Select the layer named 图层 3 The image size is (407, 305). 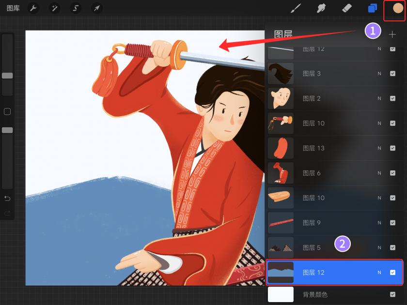click(x=312, y=74)
